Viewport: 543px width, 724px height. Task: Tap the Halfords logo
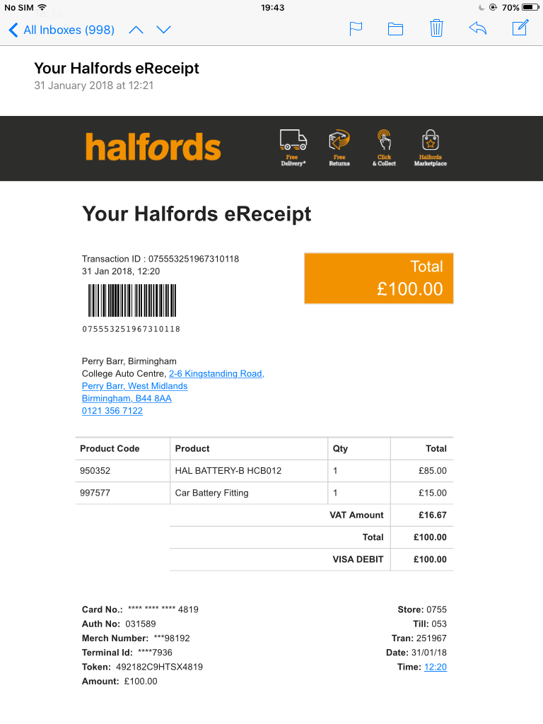pyautogui.click(x=153, y=147)
